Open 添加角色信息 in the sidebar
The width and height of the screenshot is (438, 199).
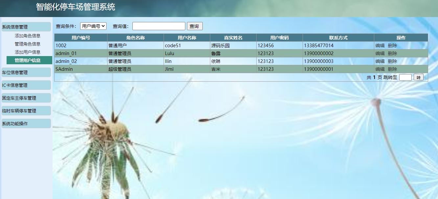click(28, 36)
